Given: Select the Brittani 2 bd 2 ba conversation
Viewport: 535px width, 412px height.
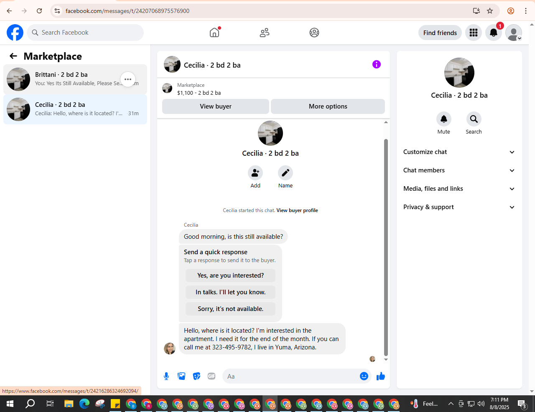Looking at the screenshot, I should (x=75, y=79).
